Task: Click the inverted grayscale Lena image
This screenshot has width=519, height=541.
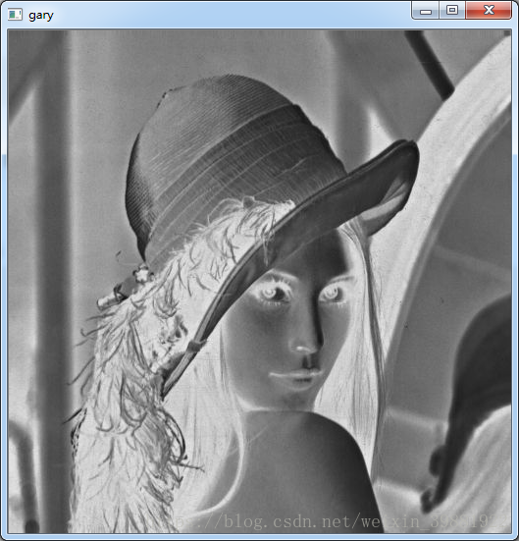Action: coord(260,282)
